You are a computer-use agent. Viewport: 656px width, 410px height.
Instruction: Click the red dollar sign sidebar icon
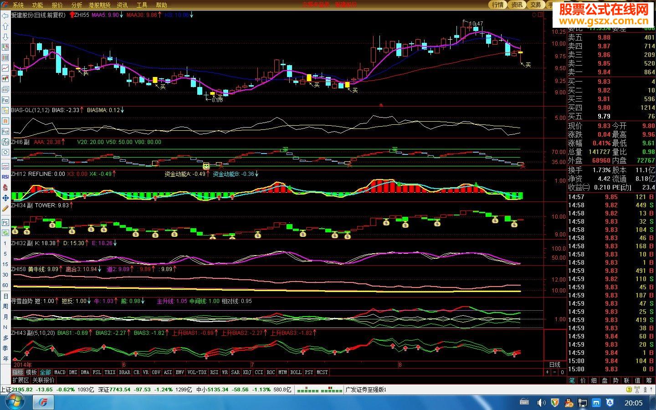(x=5, y=187)
